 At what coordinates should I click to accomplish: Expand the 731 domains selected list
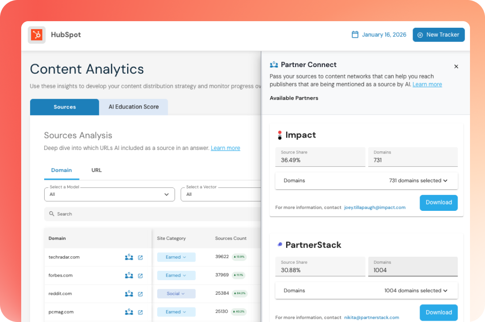(x=417, y=180)
